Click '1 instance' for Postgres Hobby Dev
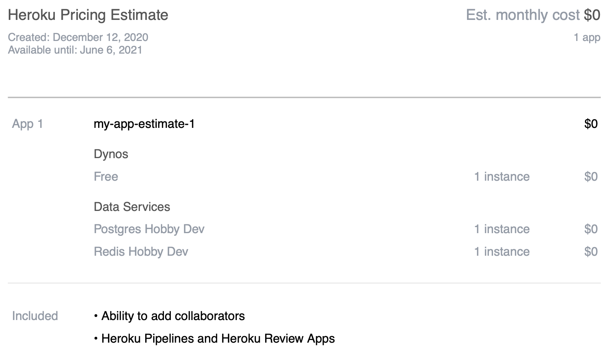616x361 pixels. 502,229
